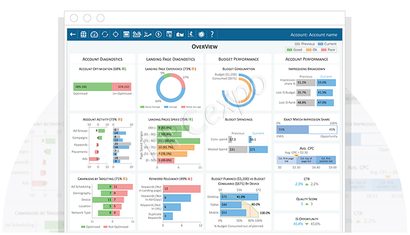Open help with the question mark icon
The height and width of the screenshot is (235, 410).
[212, 34]
